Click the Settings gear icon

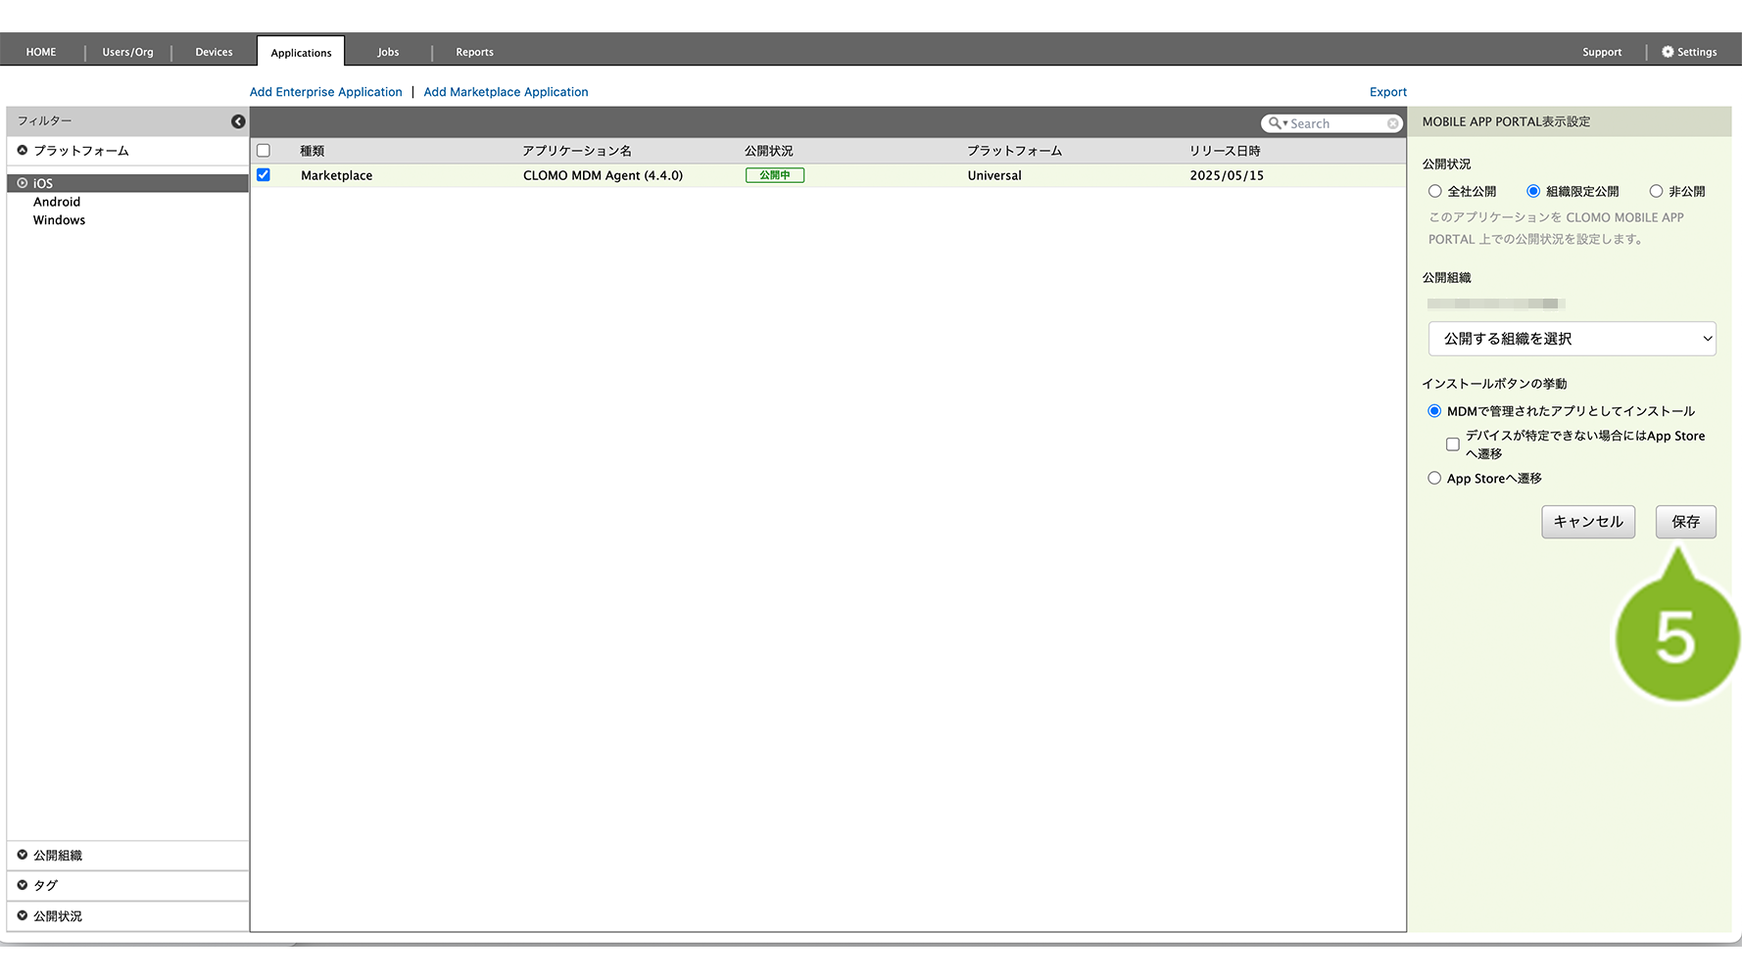click(1668, 52)
